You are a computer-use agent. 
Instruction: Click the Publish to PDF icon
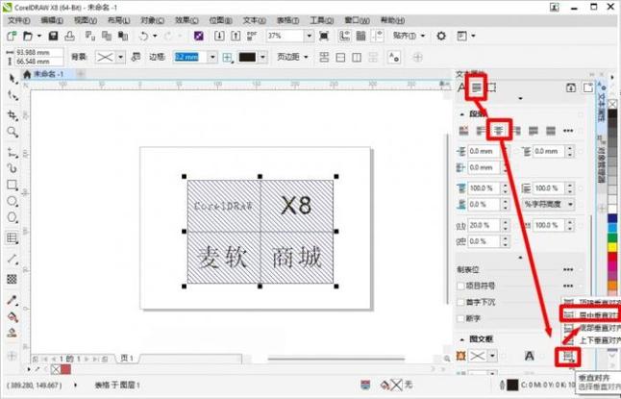coord(252,37)
